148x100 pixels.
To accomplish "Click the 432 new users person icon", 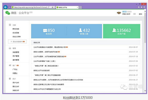I will [x=80, y=30].
